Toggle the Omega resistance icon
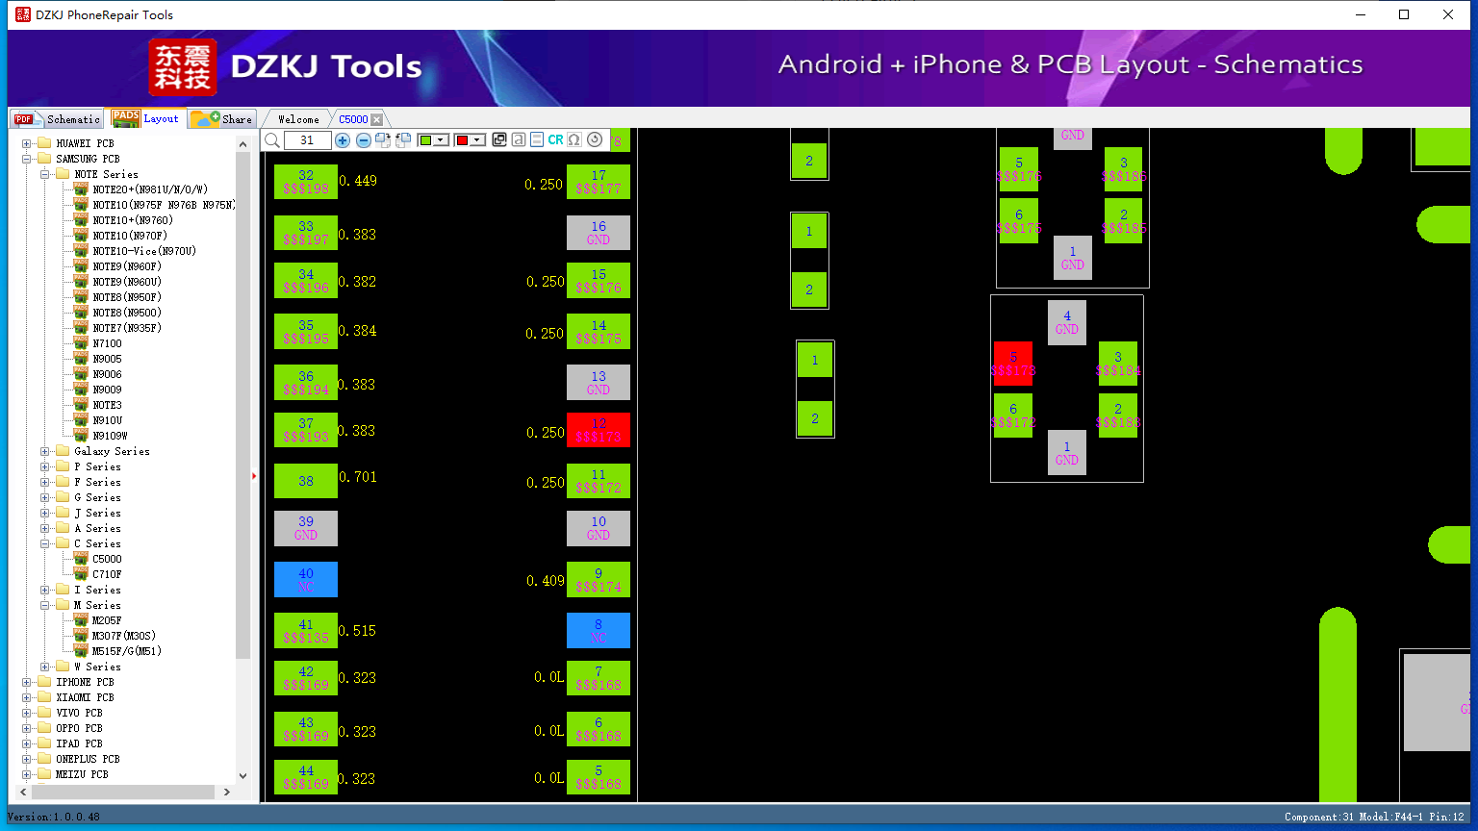Viewport: 1478px width, 831px height. pos(574,140)
